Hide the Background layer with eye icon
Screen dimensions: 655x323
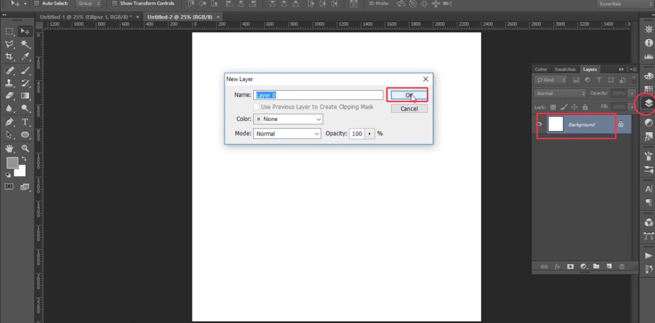[539, 124]
